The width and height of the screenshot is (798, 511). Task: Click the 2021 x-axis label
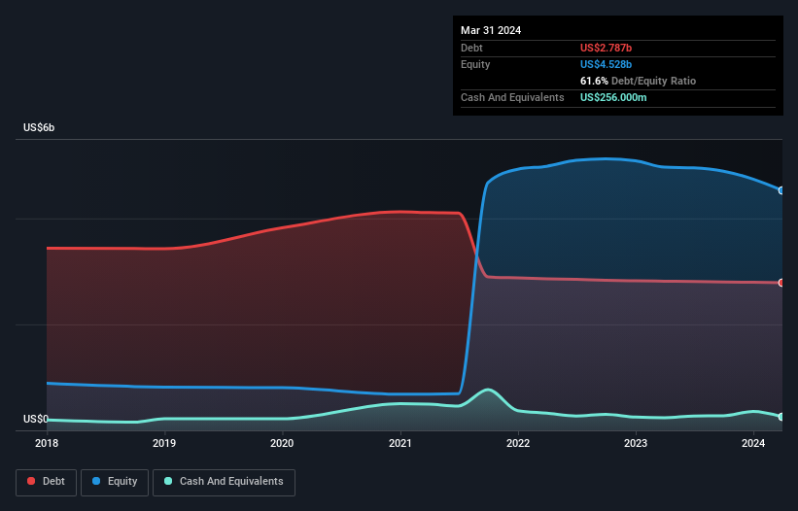400,443
